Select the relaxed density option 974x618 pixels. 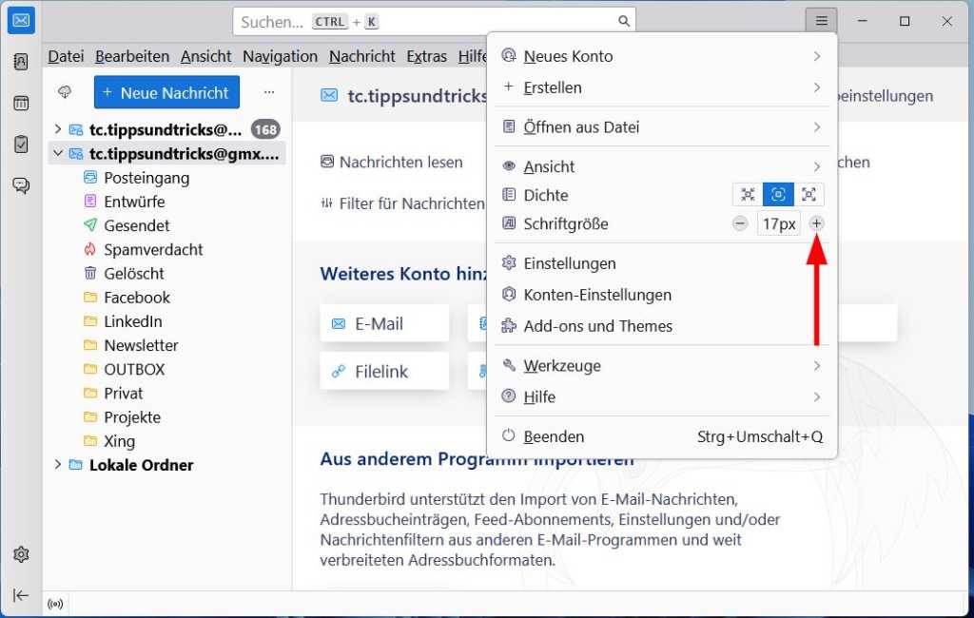(809, 194)
